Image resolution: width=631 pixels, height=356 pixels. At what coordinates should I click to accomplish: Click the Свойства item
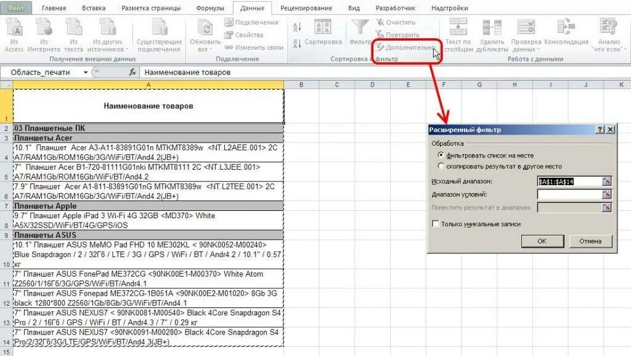point(244,35)
